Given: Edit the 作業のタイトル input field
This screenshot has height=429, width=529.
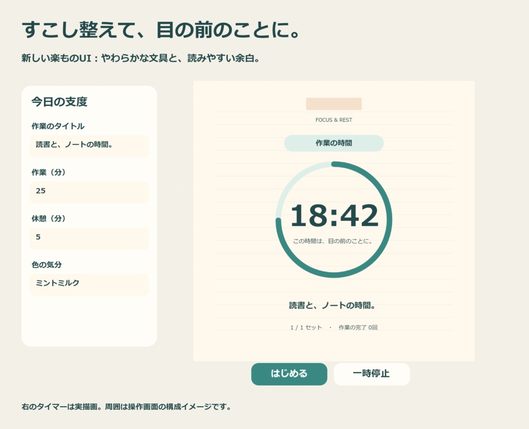Looking at the screenshot, I should 89,146.
